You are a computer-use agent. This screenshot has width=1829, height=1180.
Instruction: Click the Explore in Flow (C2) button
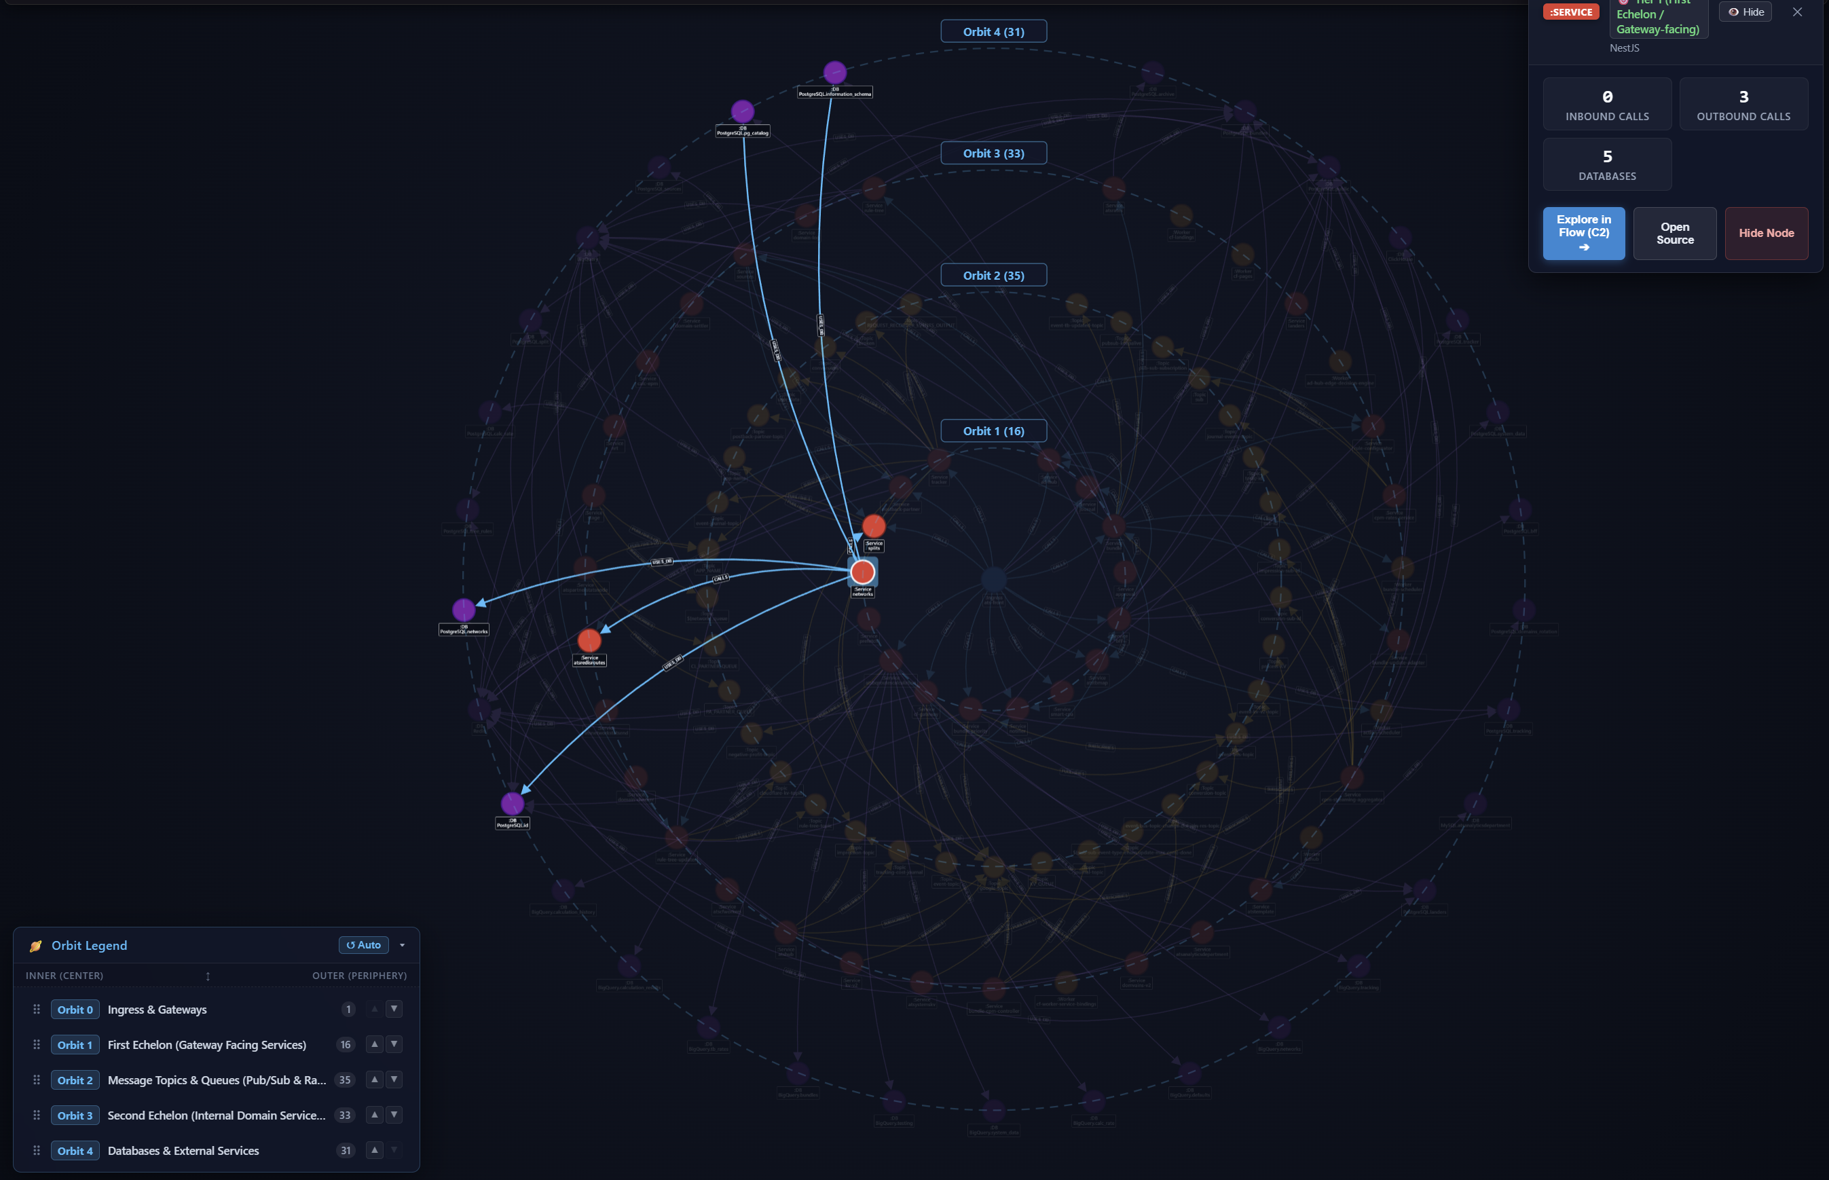click(x=1583, y=233)
